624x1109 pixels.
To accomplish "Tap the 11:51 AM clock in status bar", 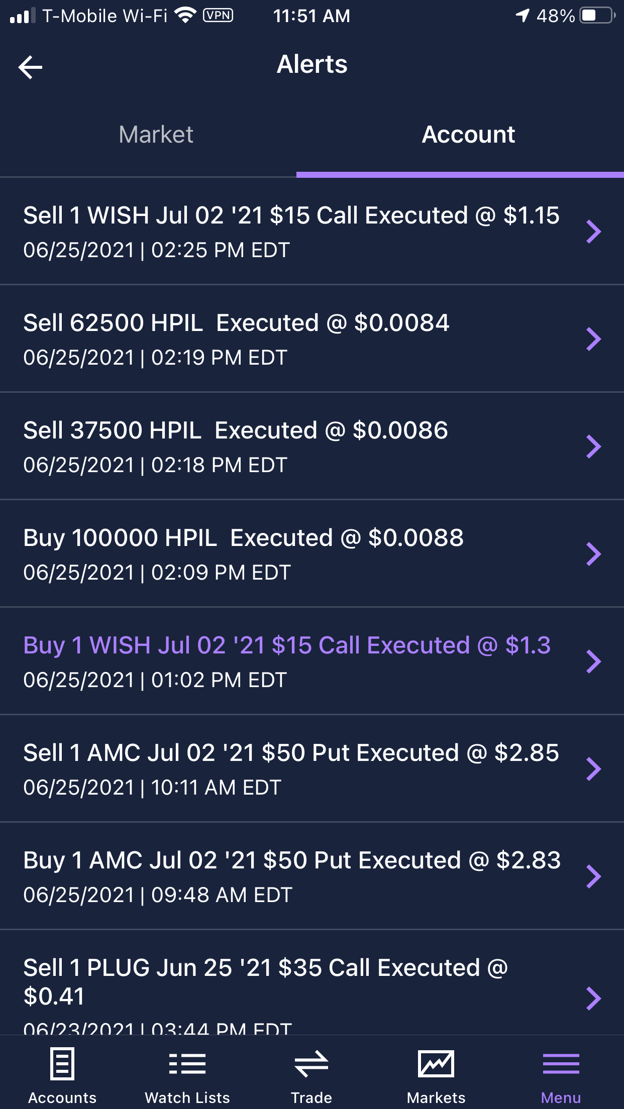I will pos(311,16).
